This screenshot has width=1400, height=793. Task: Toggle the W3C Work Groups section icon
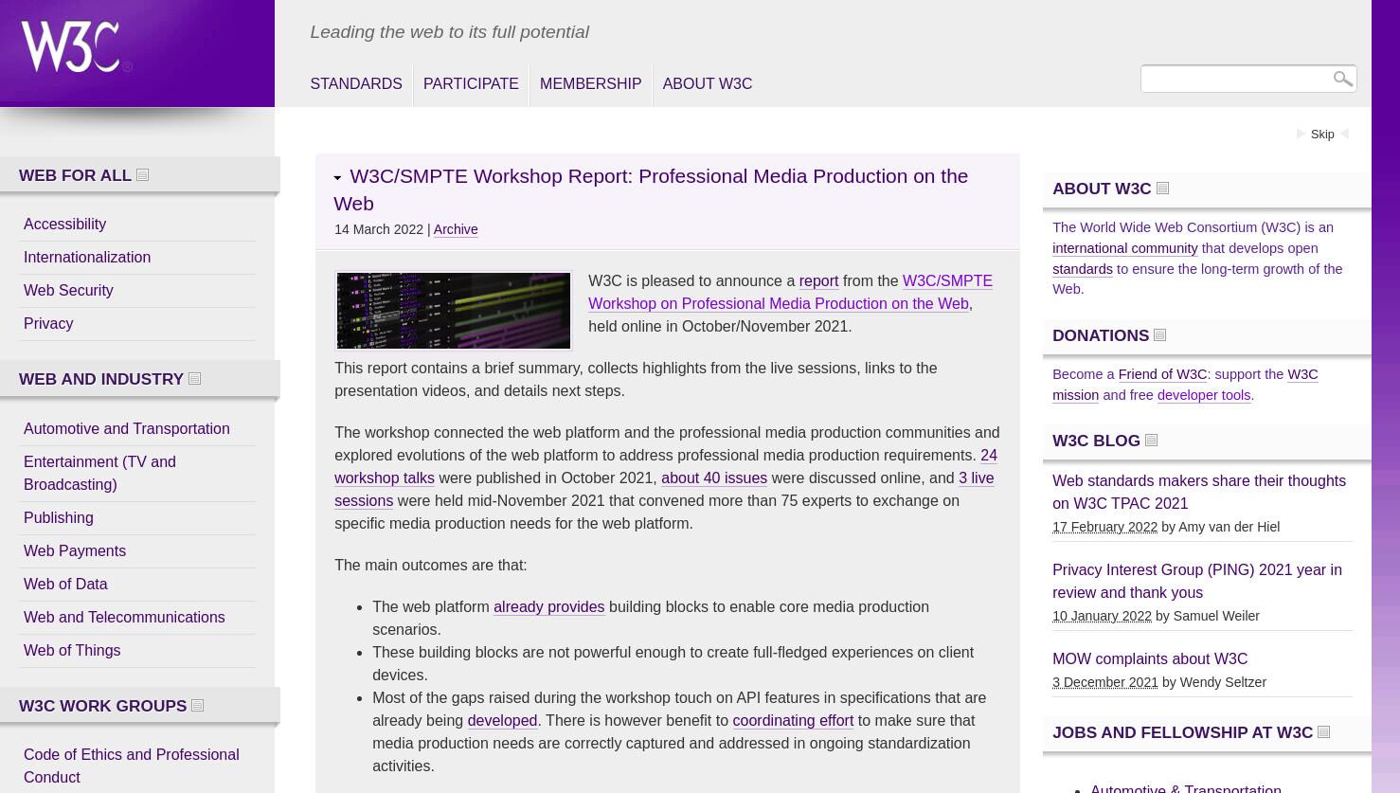(x=198, y=706)
